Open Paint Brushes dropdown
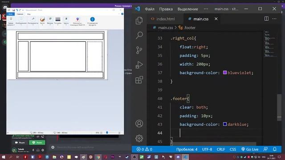The image size is (285, 160). pyautogui.click(x=42, y=21)
